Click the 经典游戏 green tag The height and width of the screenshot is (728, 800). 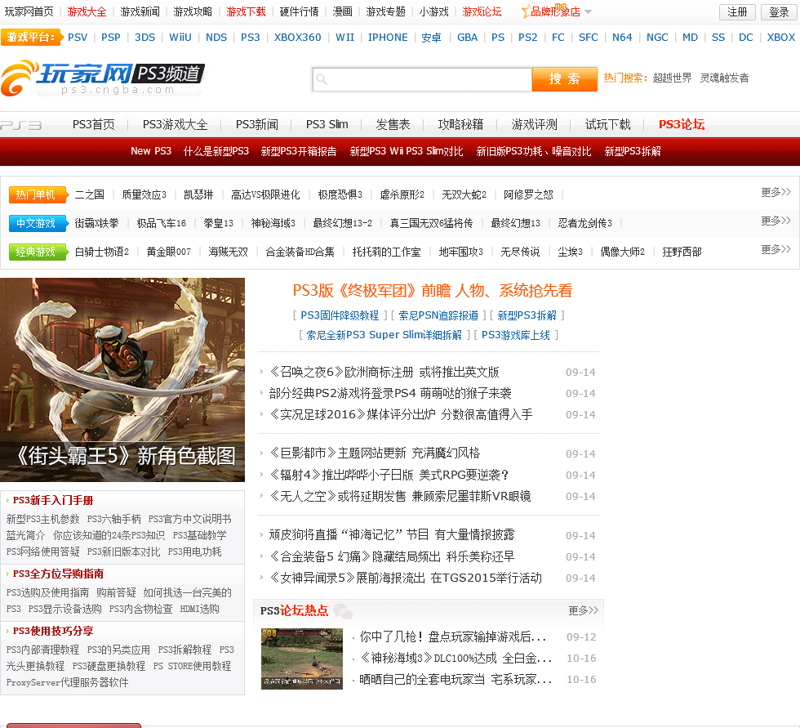(38, 252)
